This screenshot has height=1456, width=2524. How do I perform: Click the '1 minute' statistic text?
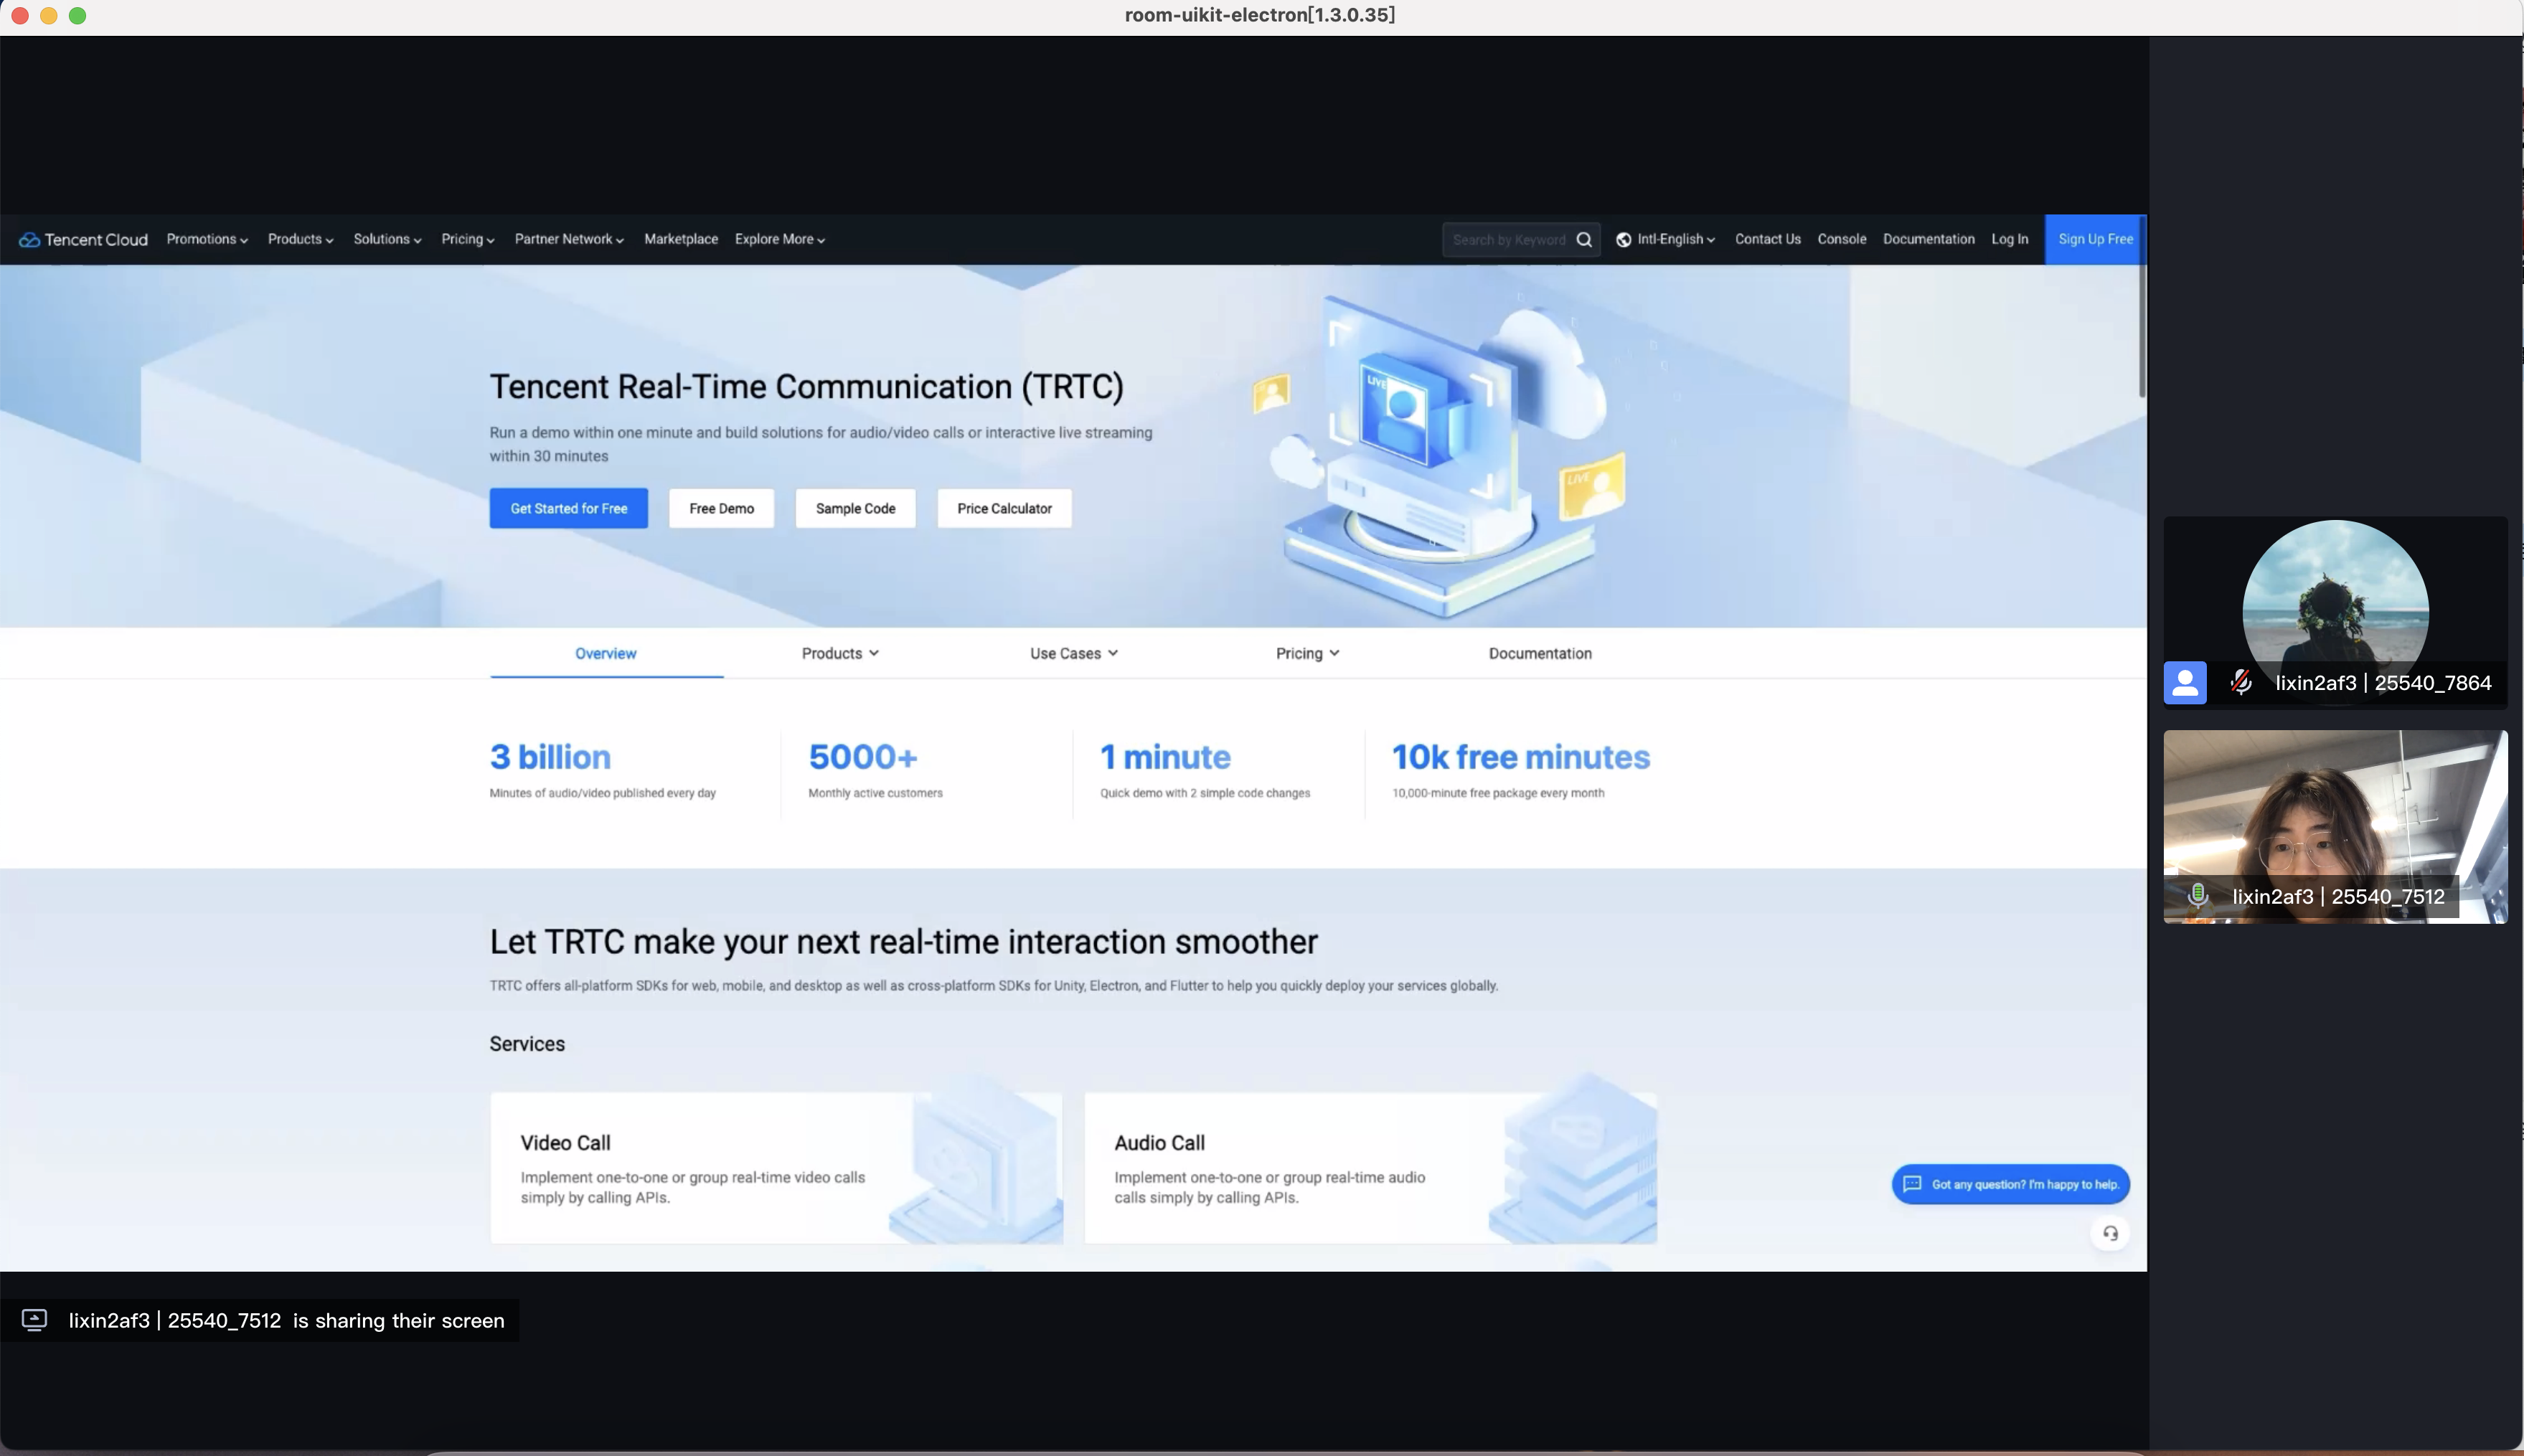coord(1165,757)
